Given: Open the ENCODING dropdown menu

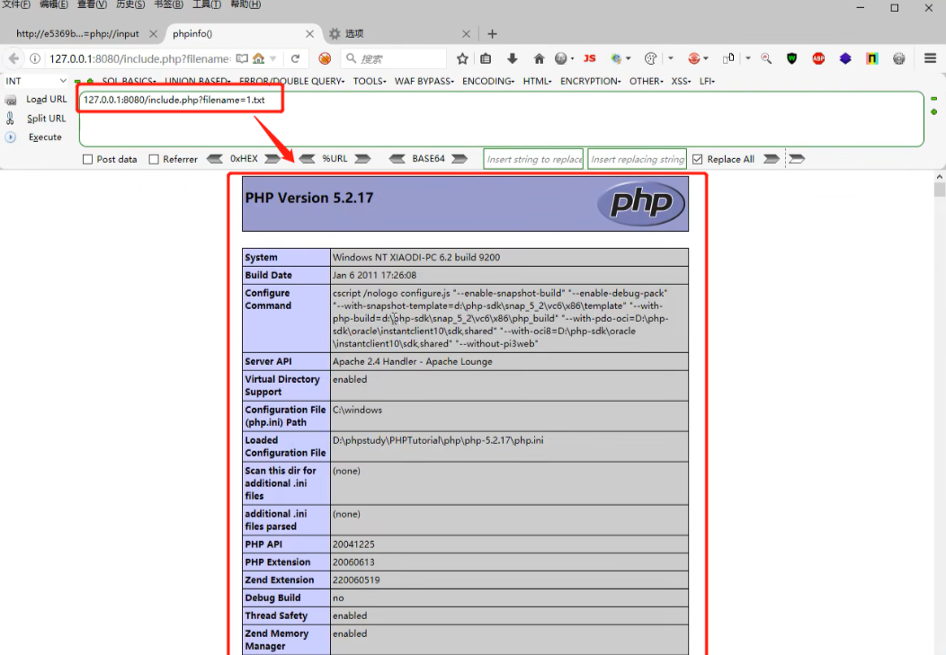Looking at the screenshot, I should [488, 81].
